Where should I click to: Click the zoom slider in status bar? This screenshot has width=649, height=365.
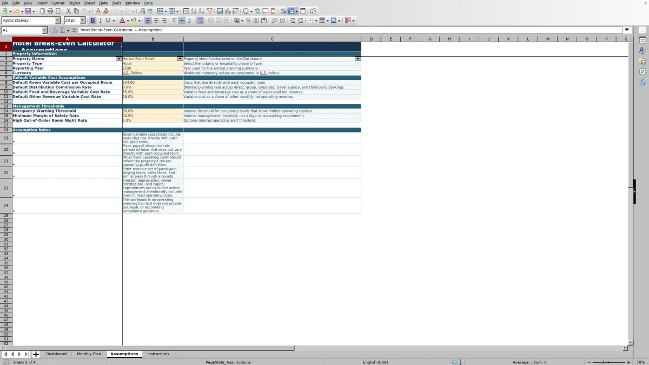[x=608, y=362]
